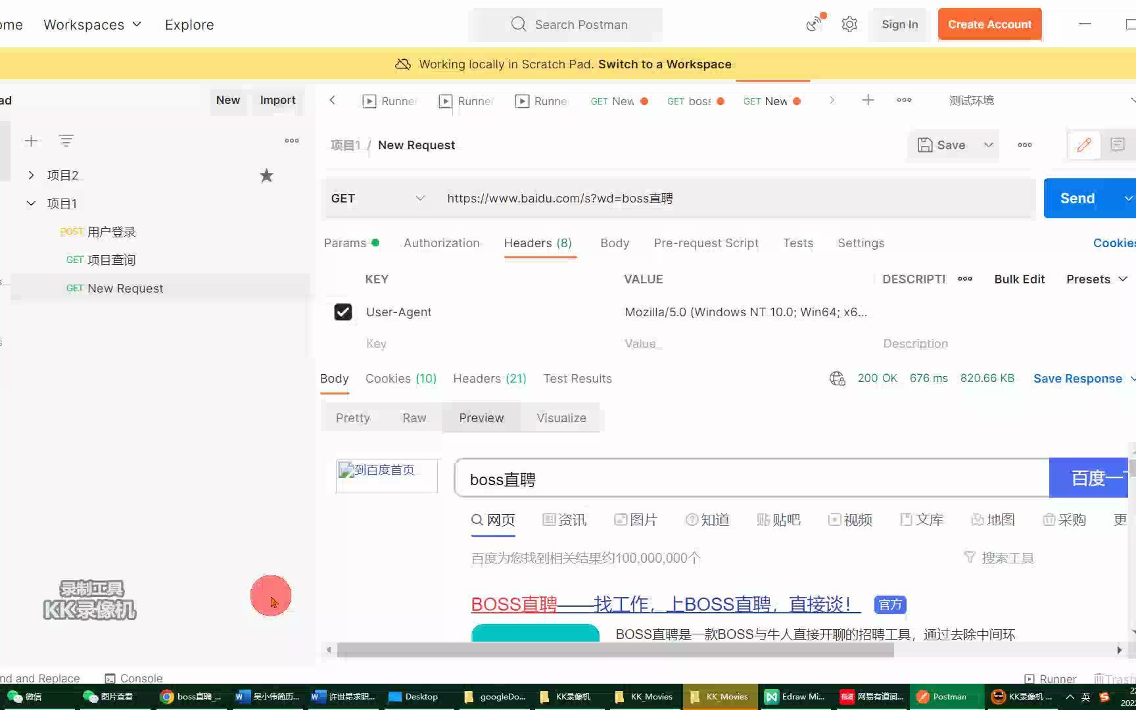Switch to GET boss tab

pyautogui.click(x=696, y=101)
